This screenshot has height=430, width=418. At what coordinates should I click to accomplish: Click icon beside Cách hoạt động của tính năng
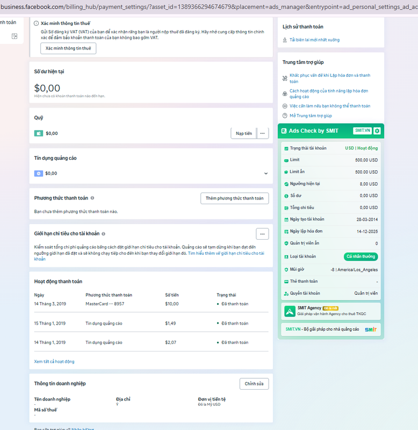[285, 94]
